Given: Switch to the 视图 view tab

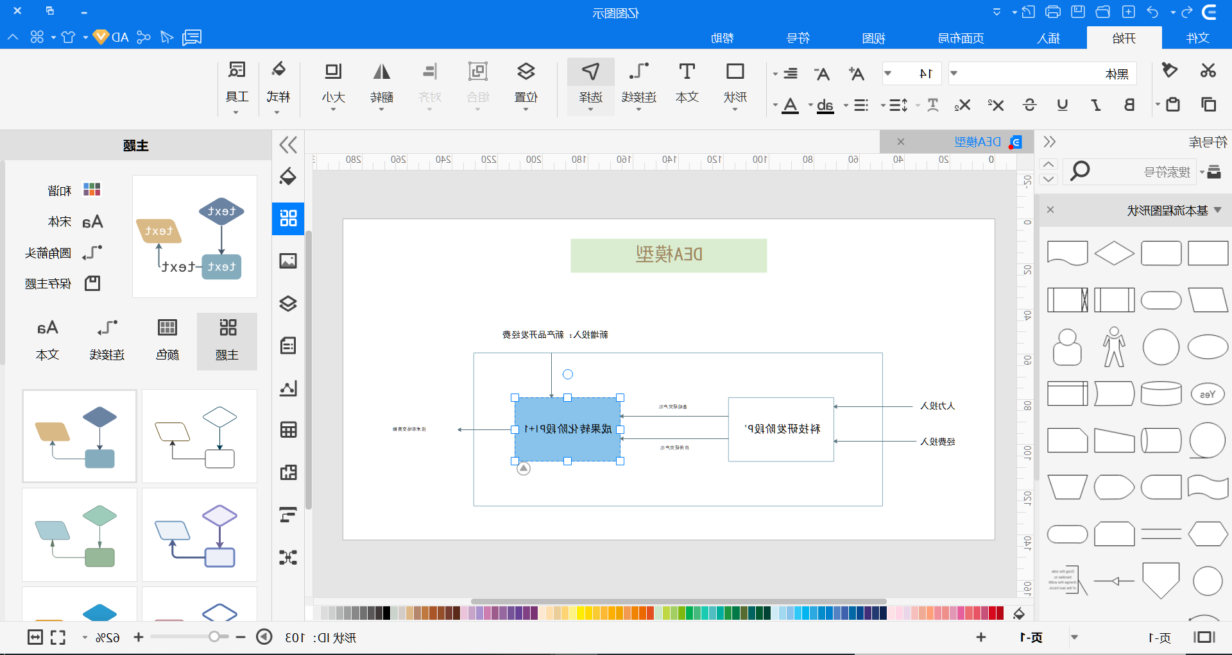Looking at the screenshot, I should (x=873, y=38).
